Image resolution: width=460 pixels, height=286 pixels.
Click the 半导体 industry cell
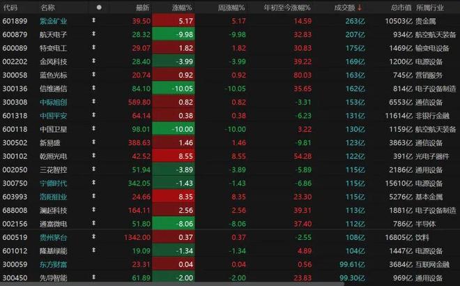426,224
